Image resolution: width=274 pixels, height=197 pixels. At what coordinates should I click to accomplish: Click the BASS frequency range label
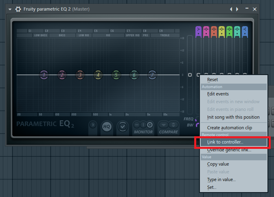(62, 35)
